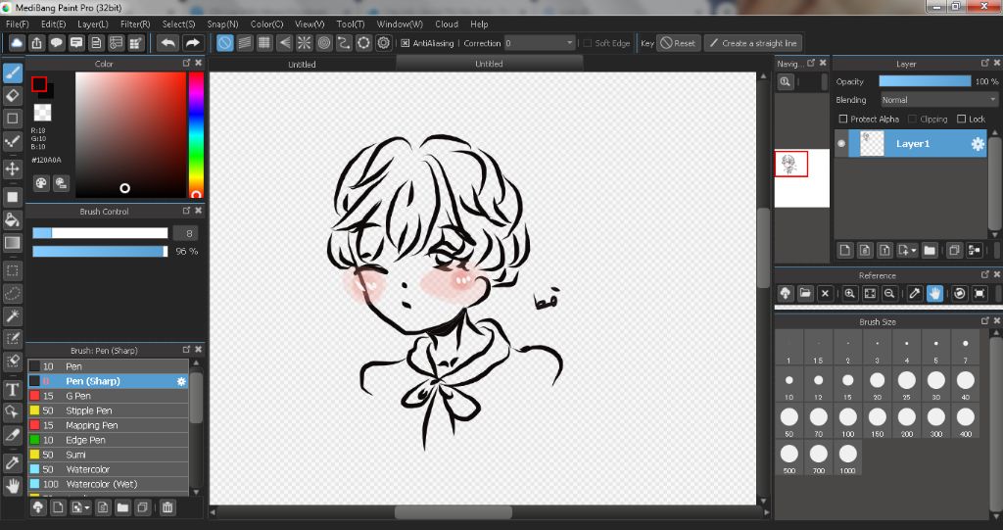Create a layer folder in Layer panel
The width and height of the screenshot is (1003, 530).
coord(930,250)
